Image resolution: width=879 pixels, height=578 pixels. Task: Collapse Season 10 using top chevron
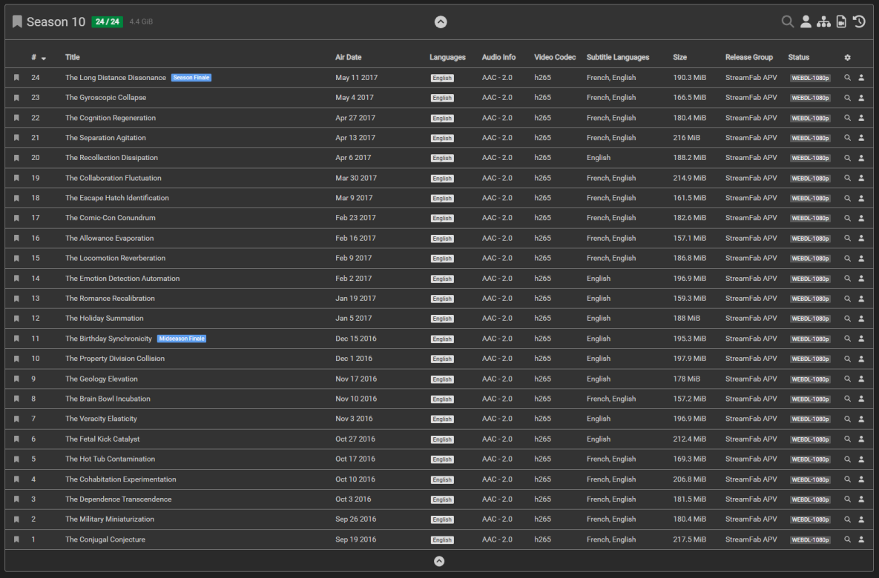pos(441,22)
